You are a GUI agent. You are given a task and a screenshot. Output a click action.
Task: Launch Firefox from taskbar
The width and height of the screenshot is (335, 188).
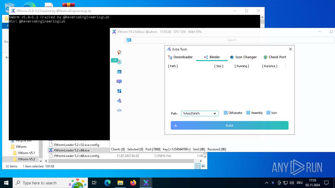[x=133, y=183]
